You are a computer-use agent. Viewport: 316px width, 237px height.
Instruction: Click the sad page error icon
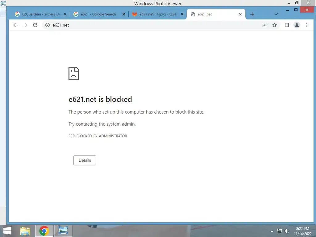pyautogui.click(x=73, y=73)
